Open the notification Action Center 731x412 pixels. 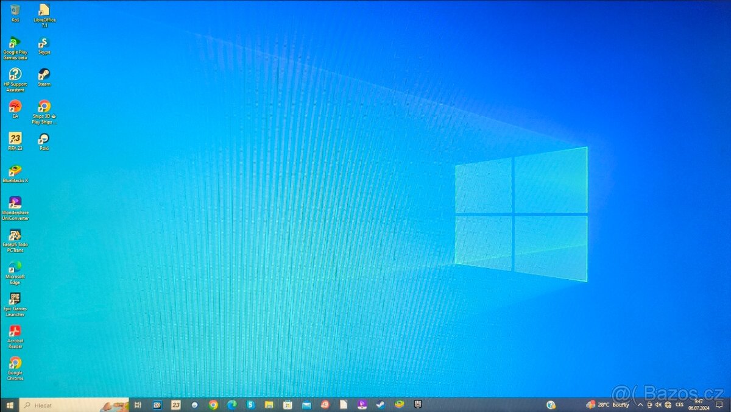point(718,405)
